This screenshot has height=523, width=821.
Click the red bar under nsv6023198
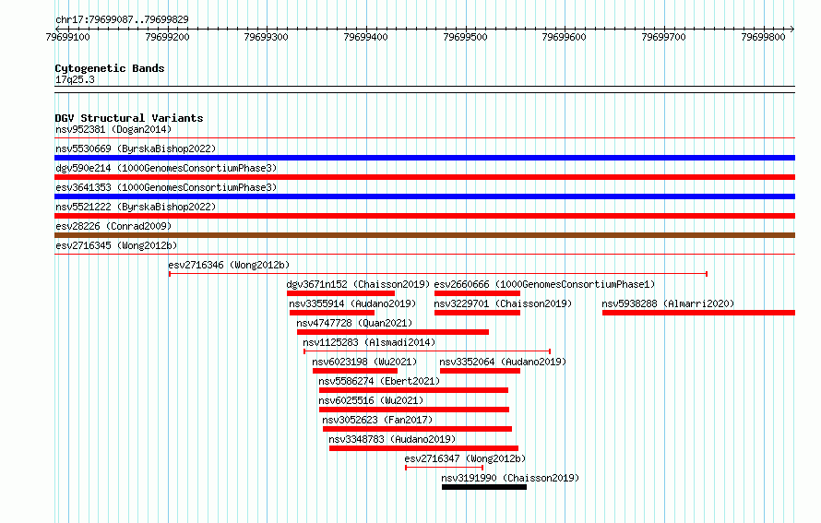click(355, 371)
